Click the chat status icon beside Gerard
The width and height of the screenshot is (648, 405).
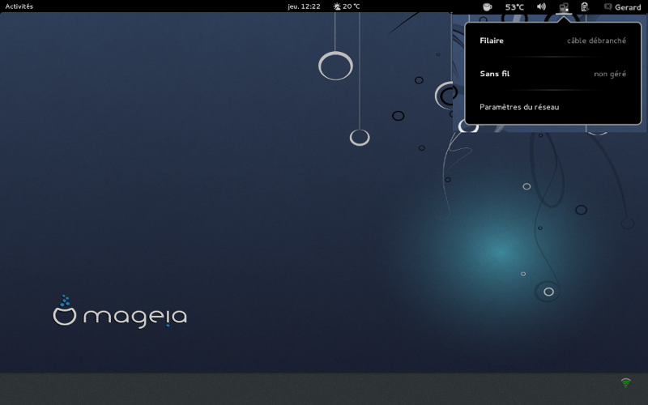pyautogui.click(x=608, y=6)
